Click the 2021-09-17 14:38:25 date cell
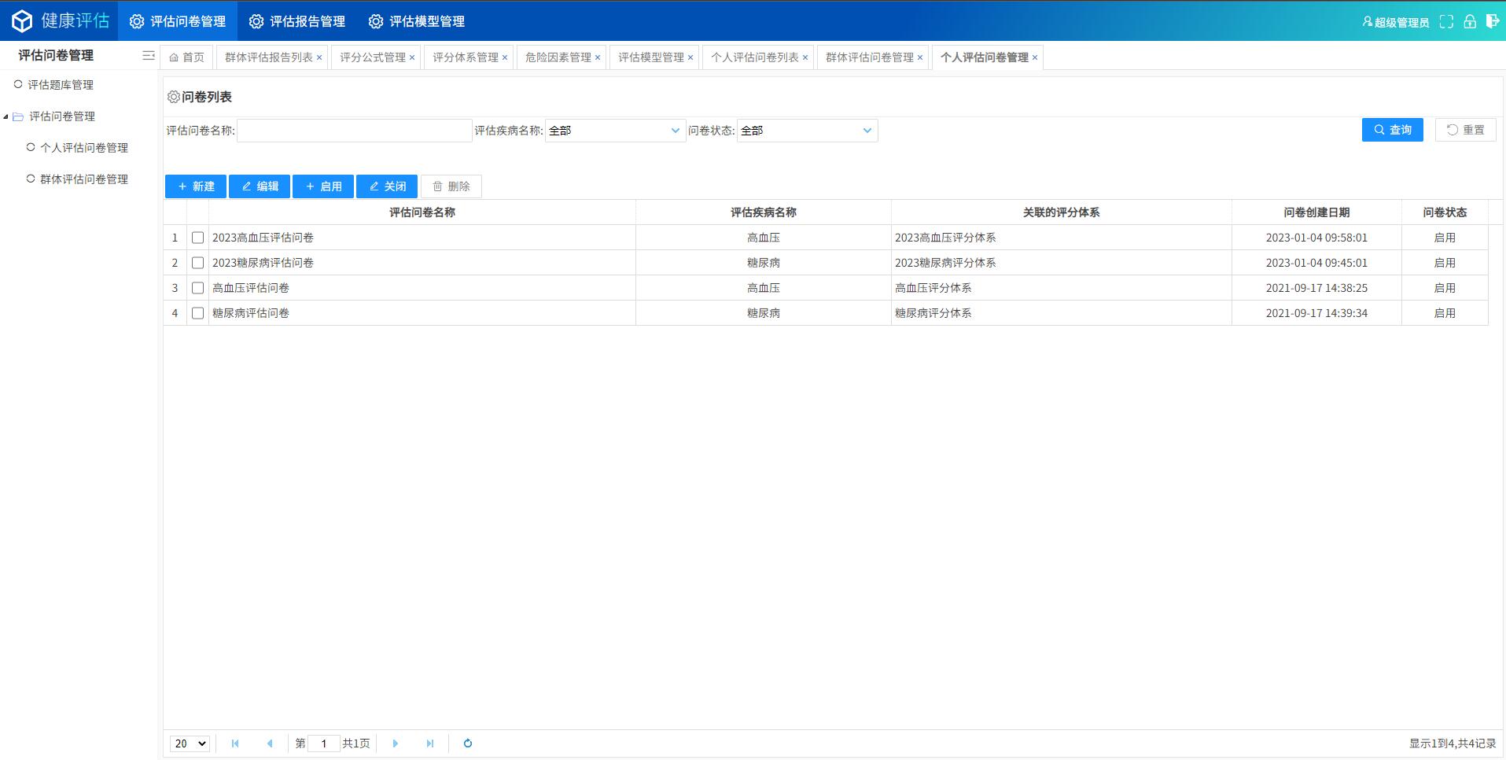This screenshot has height=760, width=1506. pos(1316,288)
